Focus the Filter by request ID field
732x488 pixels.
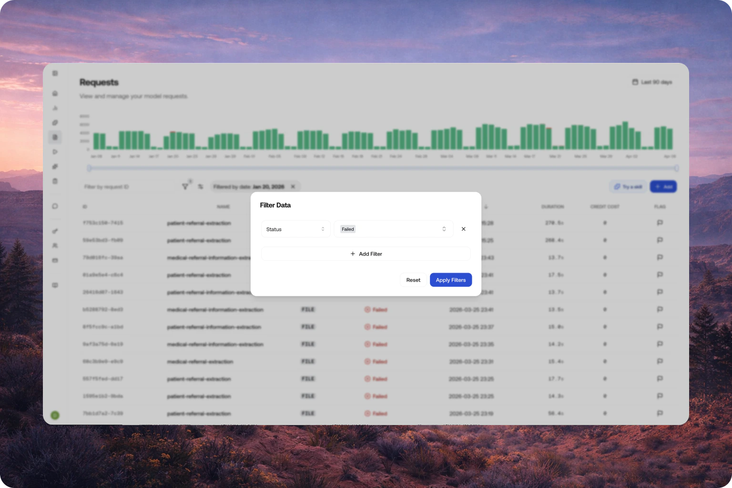(x=128, y=187)
